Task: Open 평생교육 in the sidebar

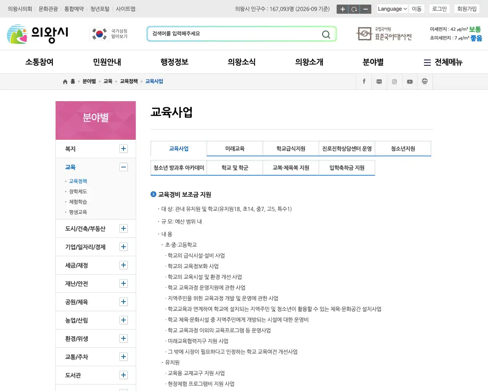Action: coord(78,212)
